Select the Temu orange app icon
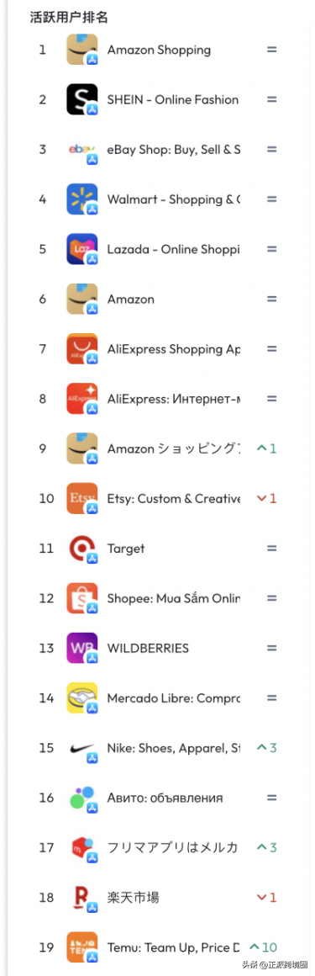Screen dimensions: 315x976 pos(82,947)
